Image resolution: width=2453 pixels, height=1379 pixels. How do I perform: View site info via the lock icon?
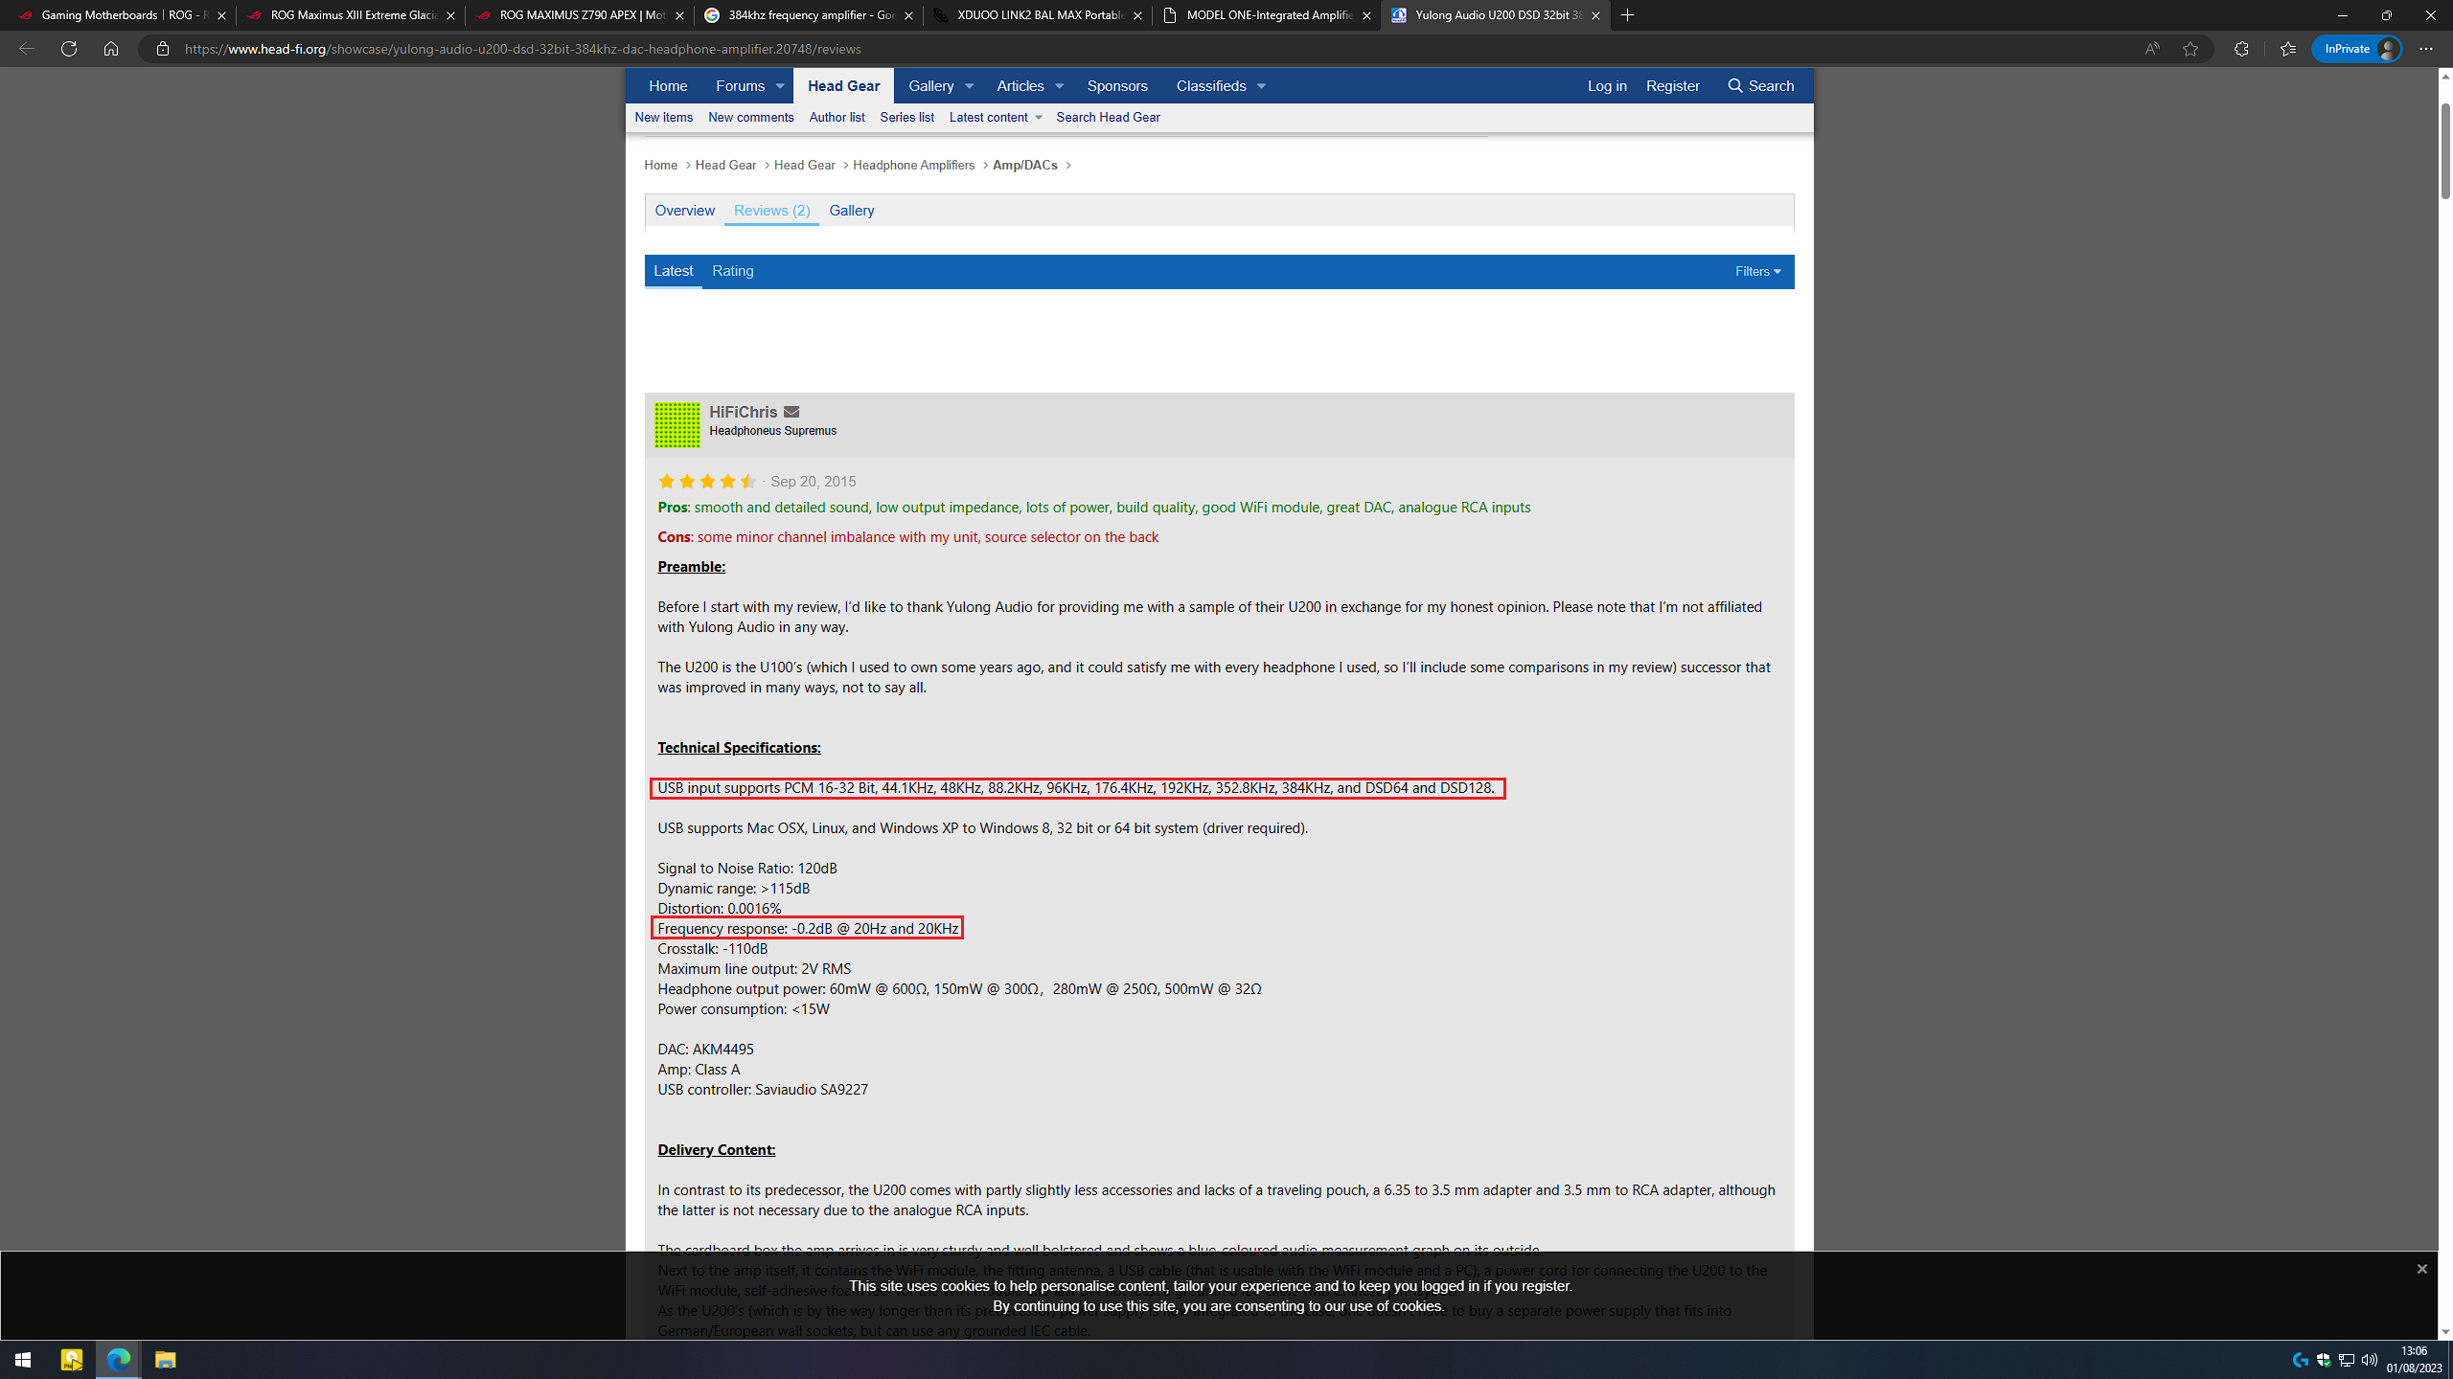tap(163, 49)
